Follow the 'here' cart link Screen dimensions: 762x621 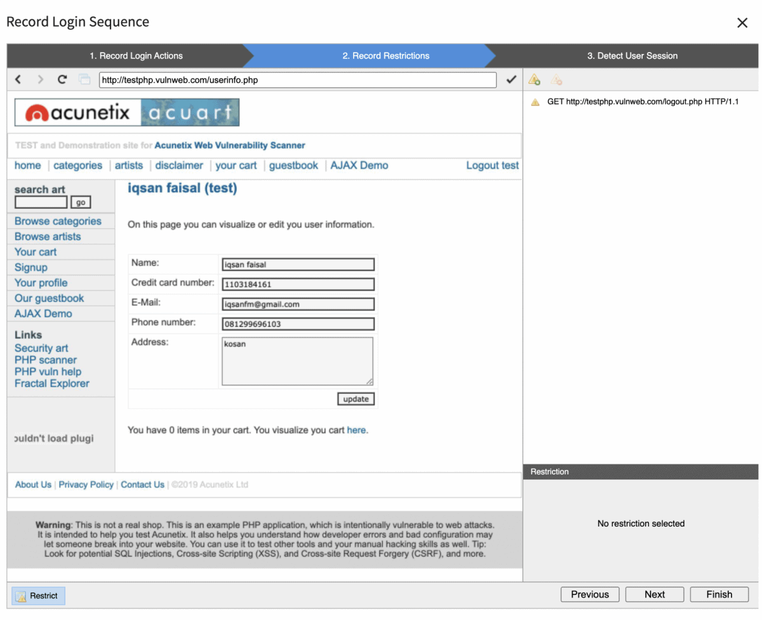(356, 430)
